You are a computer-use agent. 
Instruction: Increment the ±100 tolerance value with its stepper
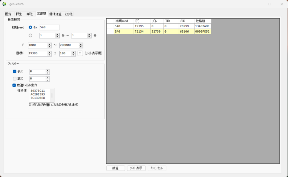pyautogui.click(x=73, y=52)
